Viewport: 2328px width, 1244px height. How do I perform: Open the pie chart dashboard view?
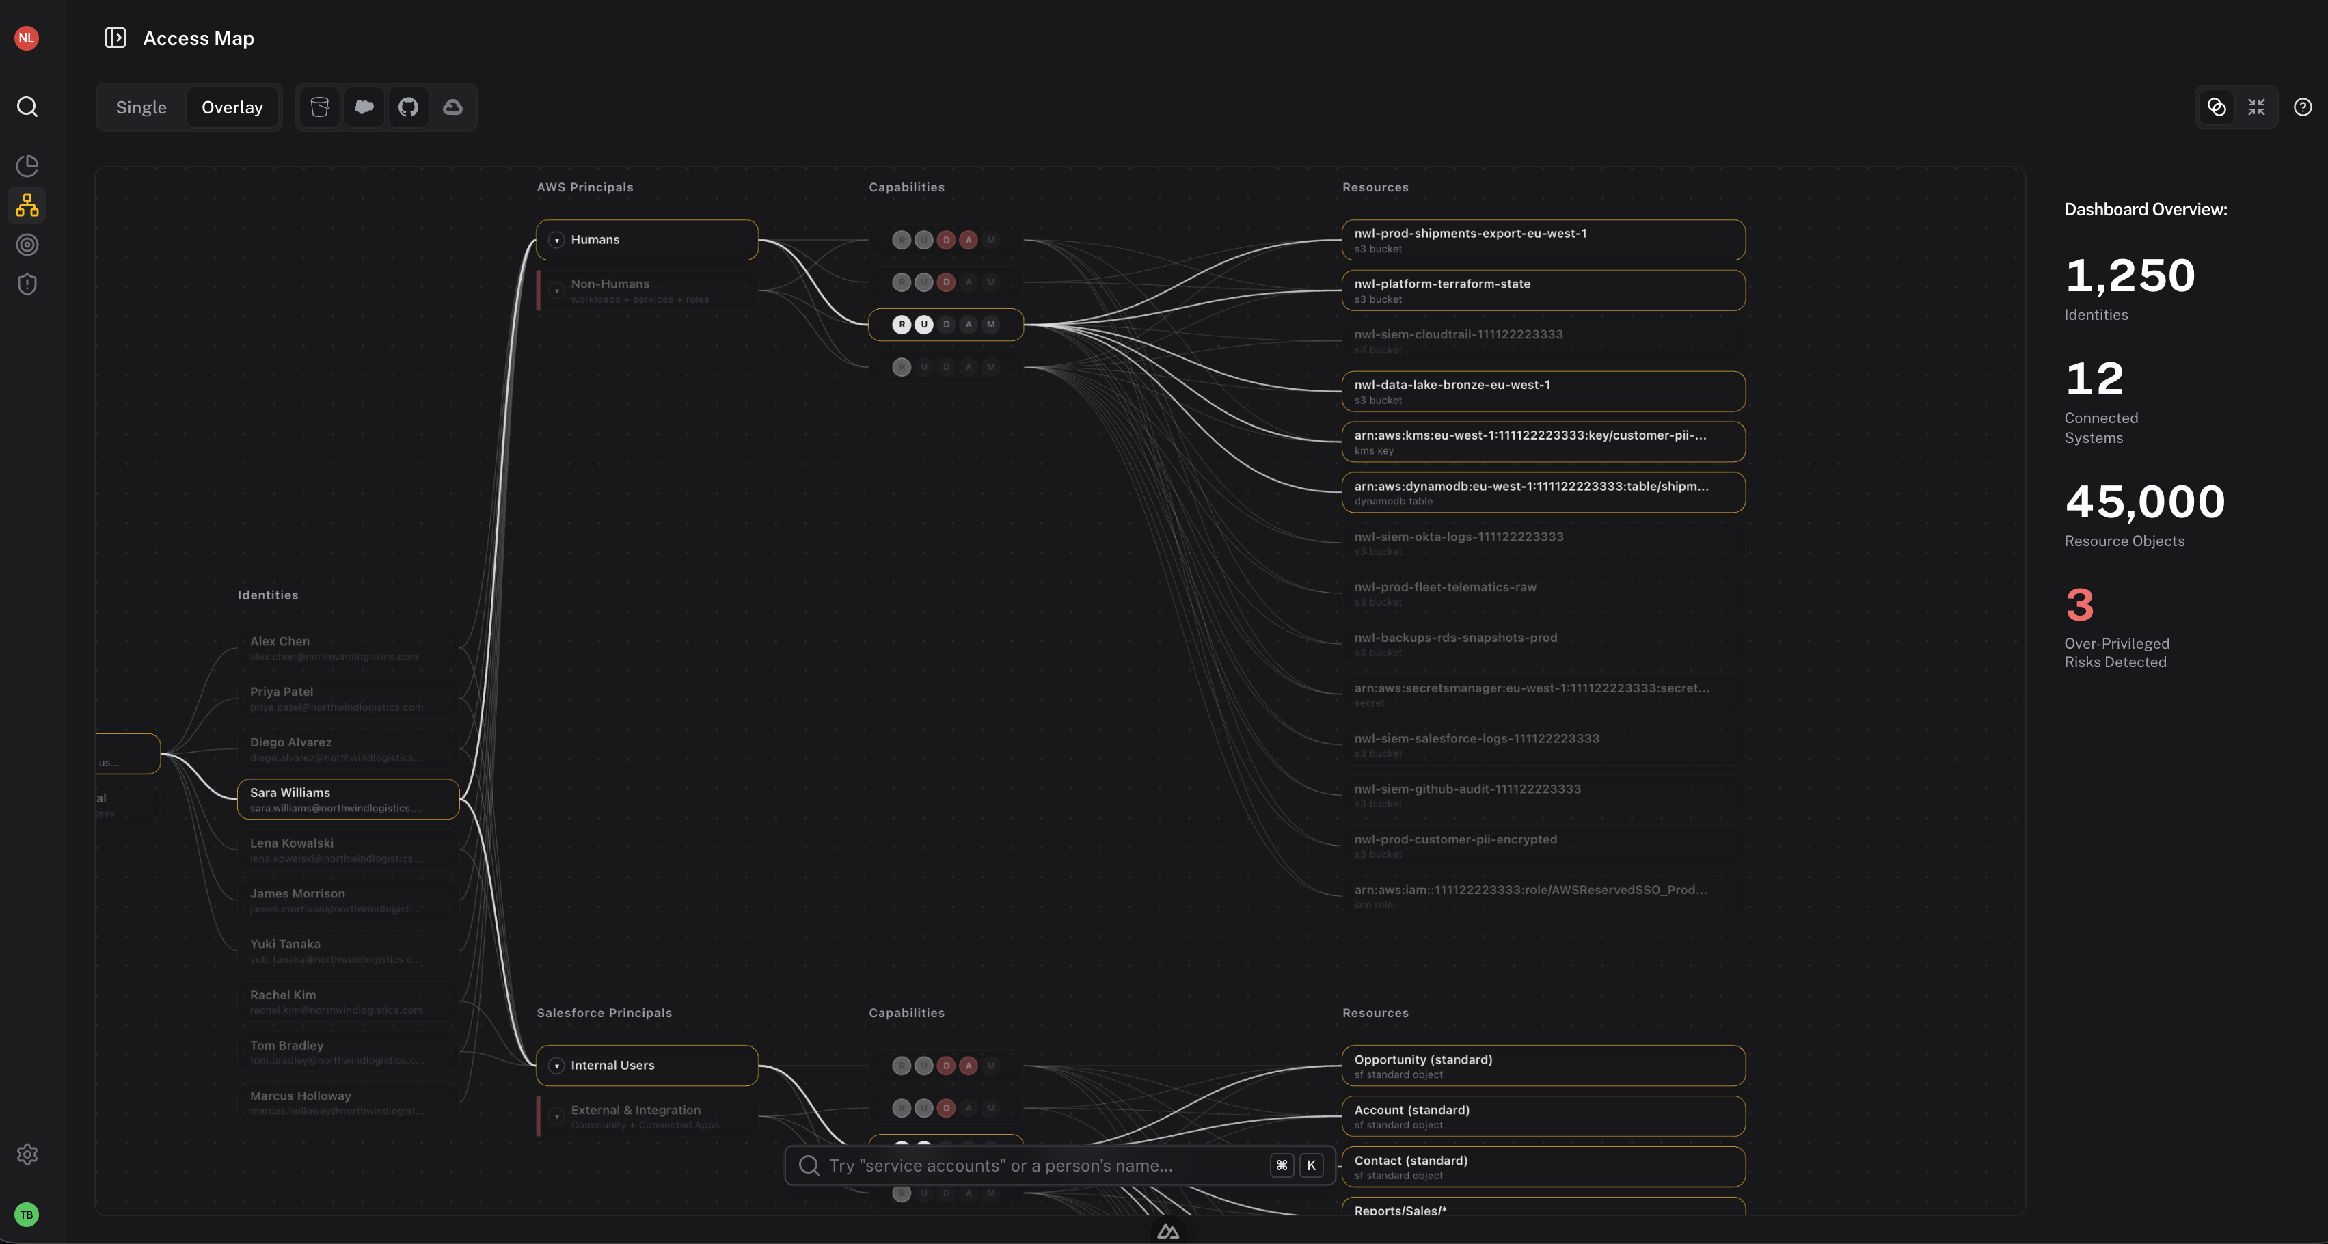[27, 165]
